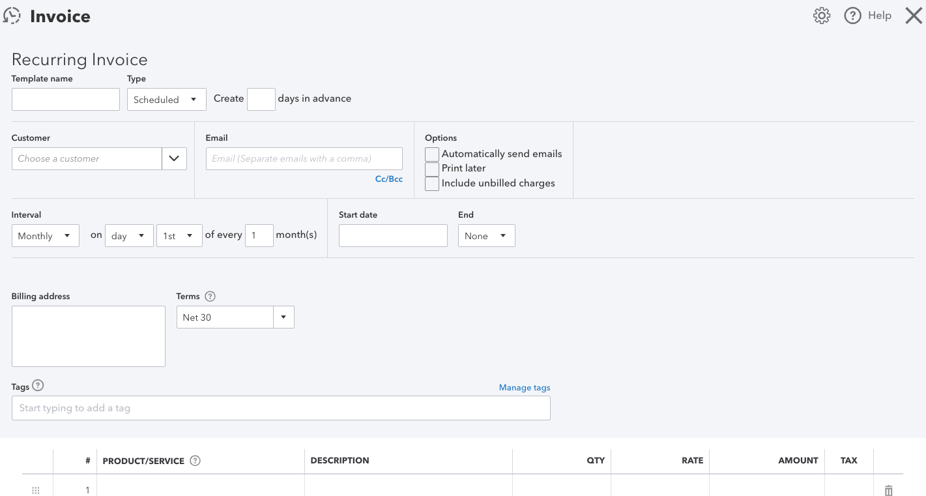
Task: Toggle Include unbilled charges checkbox
Action: 432,184
